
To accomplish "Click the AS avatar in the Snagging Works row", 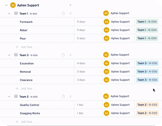I will point(106,113).
